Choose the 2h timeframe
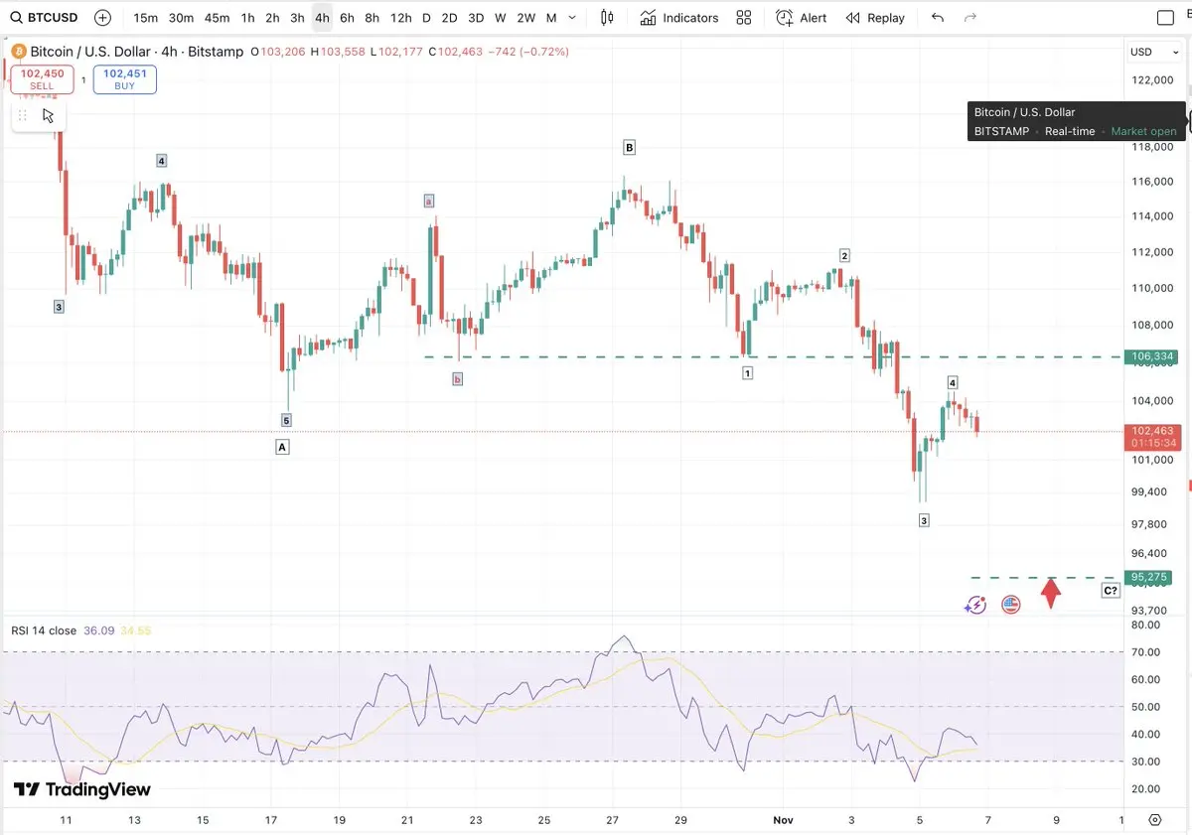The width and height of the screenshot is (1192, 835). (x=272, y=18)
